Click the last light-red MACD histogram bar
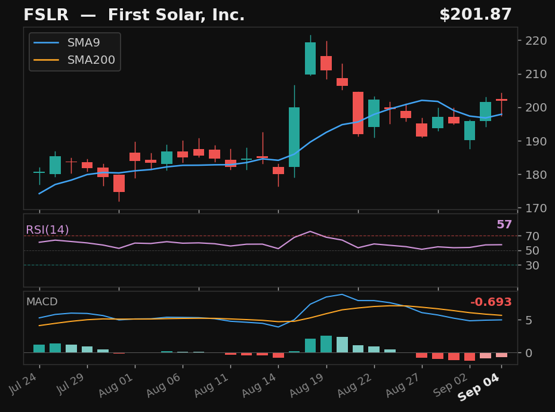The height and width of the screenshot is (412, 555). tap(501, 355)
